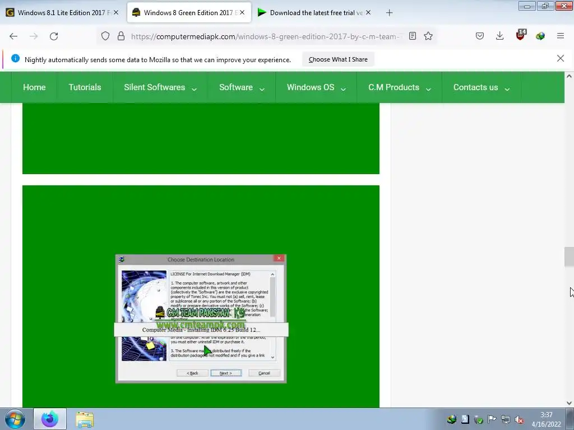Screen dimensions: 574x430
Task: Save page to Pocket
Action: point(480,36)
